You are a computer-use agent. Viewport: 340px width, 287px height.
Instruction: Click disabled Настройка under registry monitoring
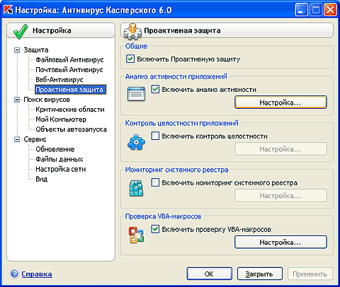(x=280, y=196)
